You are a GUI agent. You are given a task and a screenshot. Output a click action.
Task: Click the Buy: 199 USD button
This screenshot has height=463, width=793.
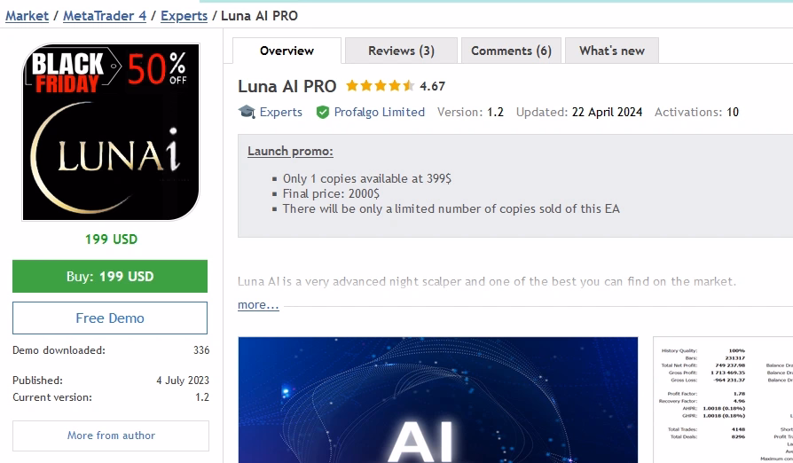pyautogui.click(x=110, y=277)
